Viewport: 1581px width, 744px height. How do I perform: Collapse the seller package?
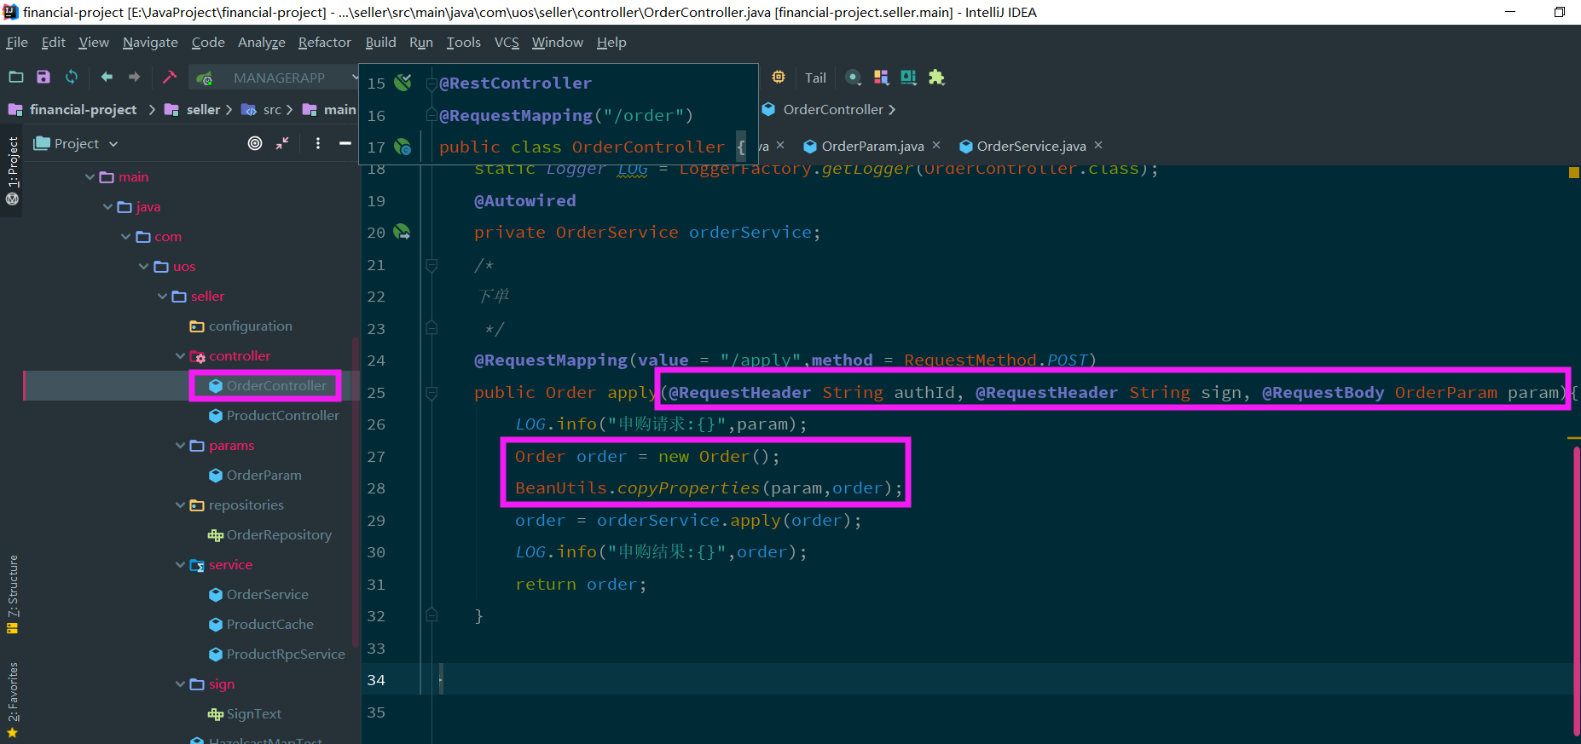[x=163, y=296]
